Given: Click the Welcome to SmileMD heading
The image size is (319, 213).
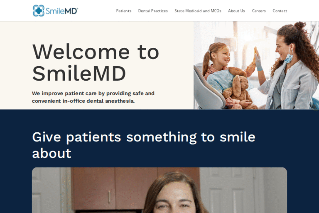Looking at the screenshot, I should pos(96,62).
